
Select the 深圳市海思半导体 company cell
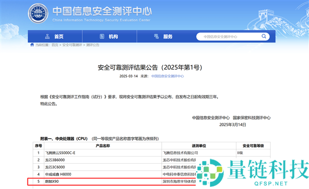[x=179, y=181]
